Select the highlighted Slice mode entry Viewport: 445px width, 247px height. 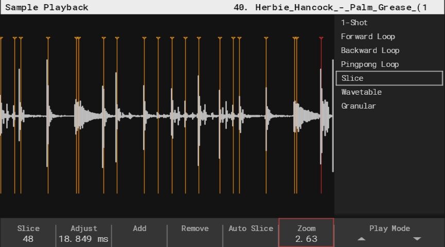tap(389, 78)
